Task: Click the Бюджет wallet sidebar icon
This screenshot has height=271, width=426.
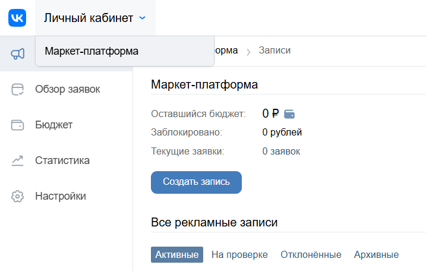Action: point(18,125)
